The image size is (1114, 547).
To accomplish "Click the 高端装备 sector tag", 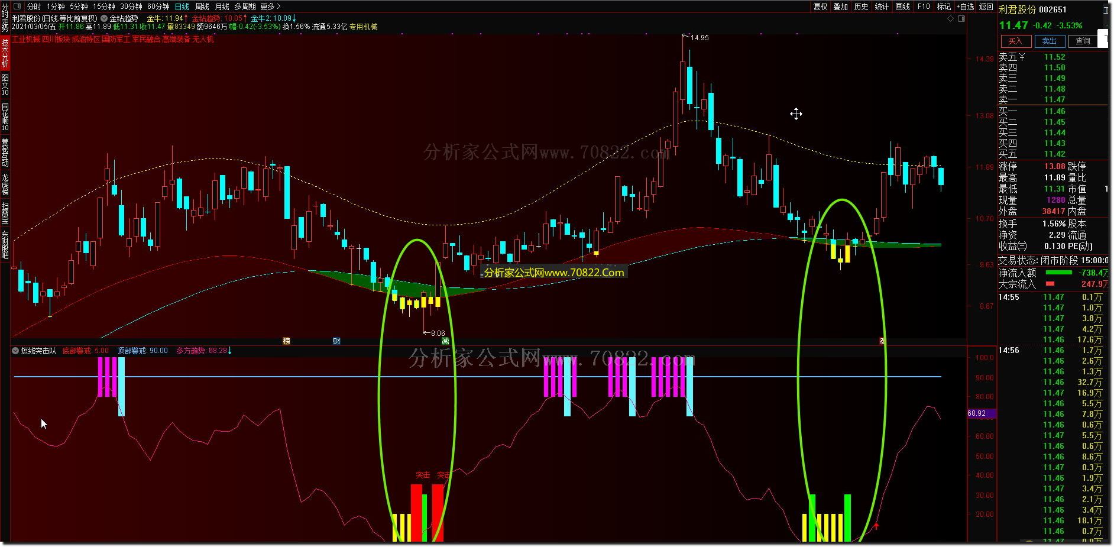I will point(176,39).
